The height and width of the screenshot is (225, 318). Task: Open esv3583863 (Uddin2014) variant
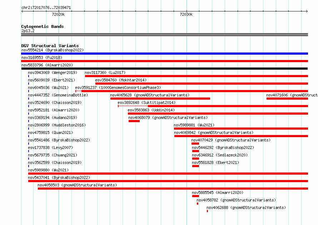[x=151, y=110]
